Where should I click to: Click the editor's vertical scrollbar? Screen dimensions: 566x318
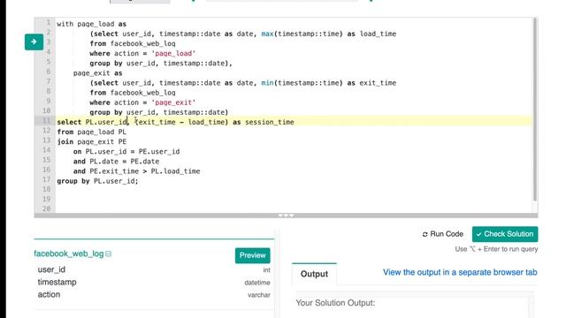[534, 110]
